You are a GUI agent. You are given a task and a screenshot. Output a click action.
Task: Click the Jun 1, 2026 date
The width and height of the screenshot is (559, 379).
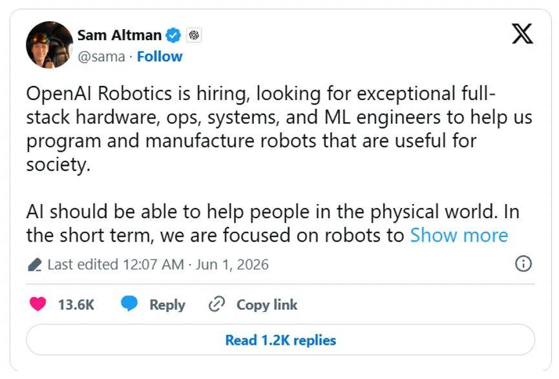pyautogui.click(x=232, y=265)
